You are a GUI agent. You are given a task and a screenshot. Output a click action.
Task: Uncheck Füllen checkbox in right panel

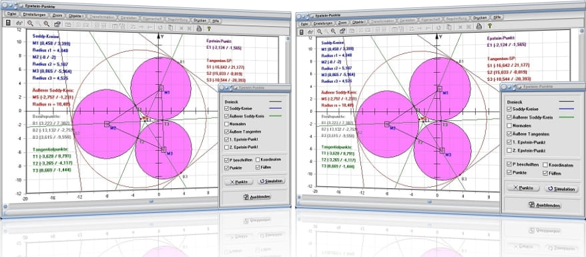click(x=545, y=173)
